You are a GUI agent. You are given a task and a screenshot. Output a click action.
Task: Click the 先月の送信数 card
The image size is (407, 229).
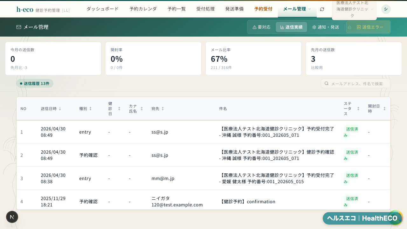(354, 59)
